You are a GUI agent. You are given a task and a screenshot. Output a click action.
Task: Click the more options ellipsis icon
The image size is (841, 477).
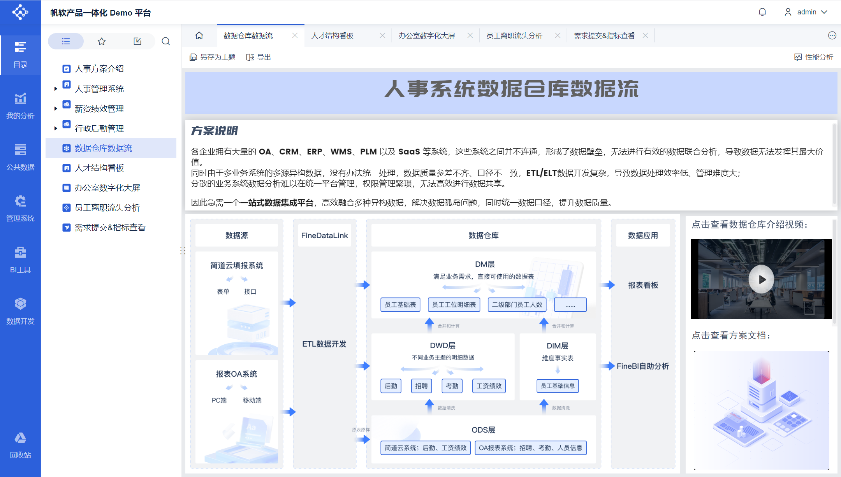[832, 35]
